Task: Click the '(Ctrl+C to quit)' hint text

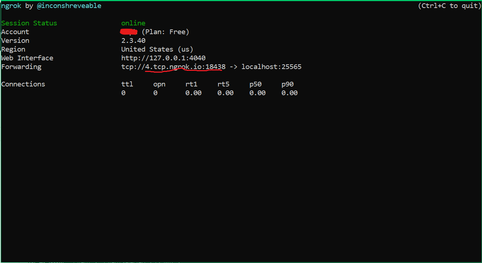Action: pyautogui.click(x=449, y=6)
